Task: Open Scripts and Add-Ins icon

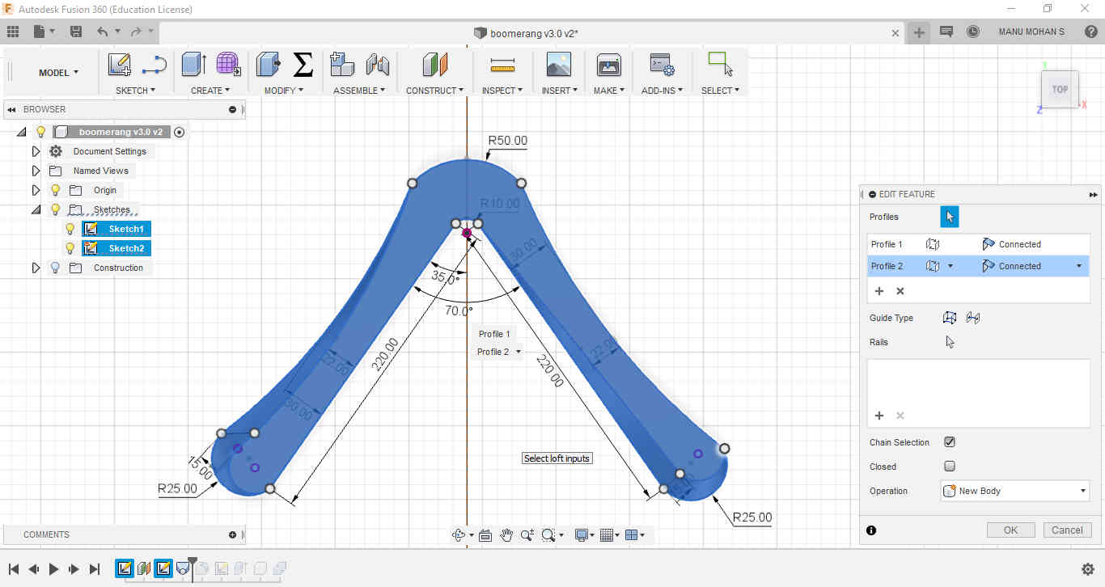Action: tap(663, 65)
